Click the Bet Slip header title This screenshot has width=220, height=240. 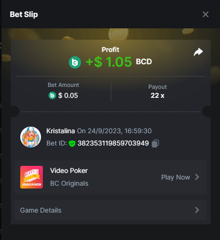click(24, 15)
